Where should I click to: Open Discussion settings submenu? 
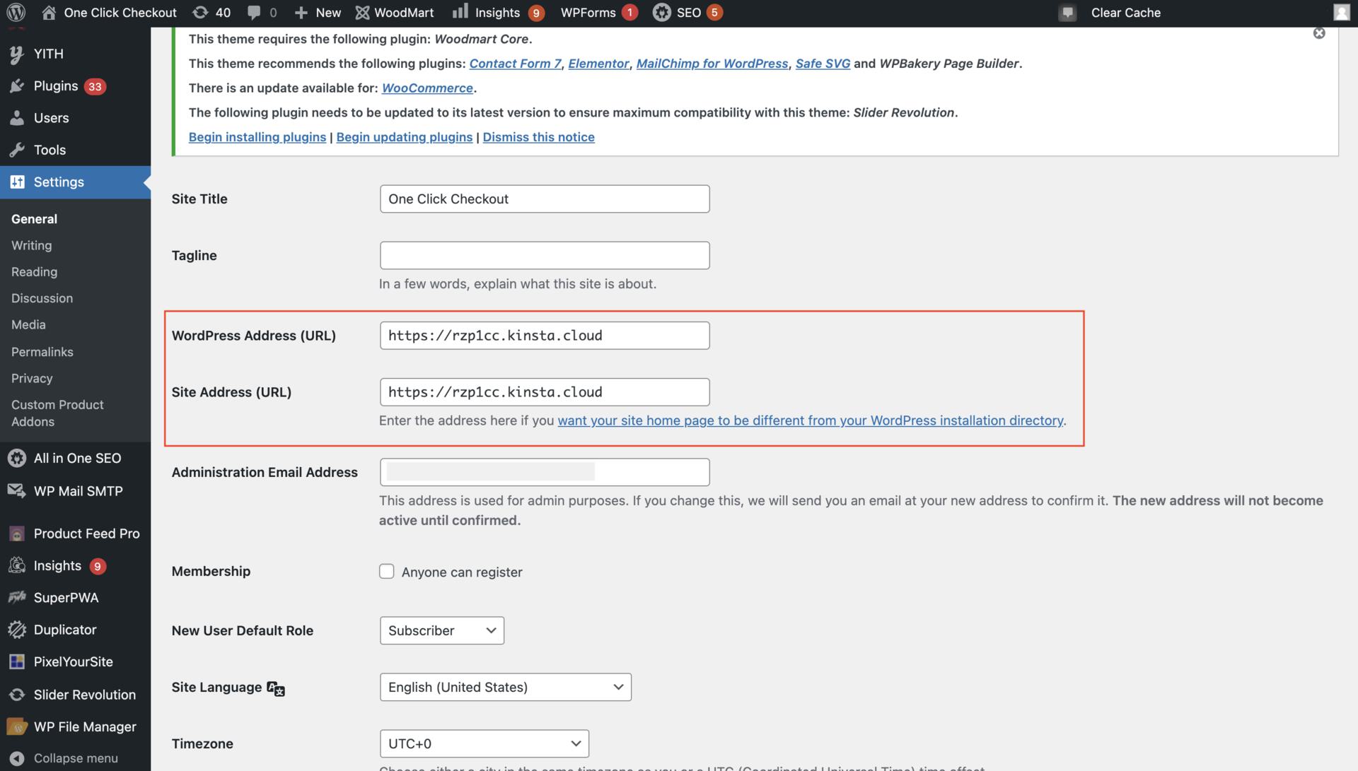click(x=42, y=298)
